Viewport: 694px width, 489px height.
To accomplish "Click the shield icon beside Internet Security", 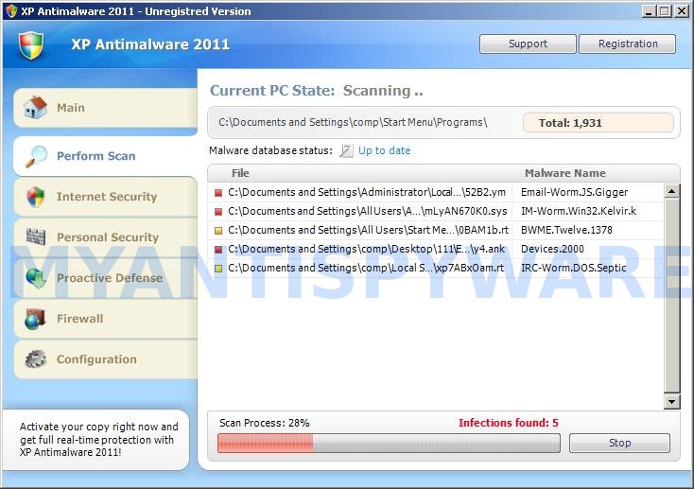I will point(35,197).
